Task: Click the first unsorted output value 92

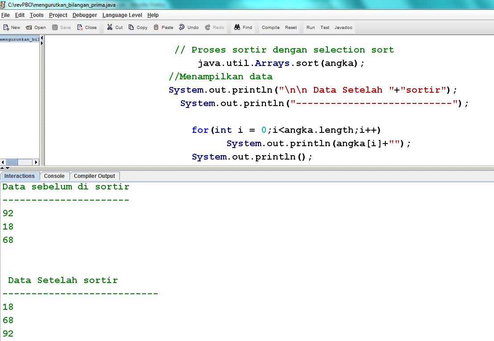Action: pyautogui.click(x=8, y=214)
